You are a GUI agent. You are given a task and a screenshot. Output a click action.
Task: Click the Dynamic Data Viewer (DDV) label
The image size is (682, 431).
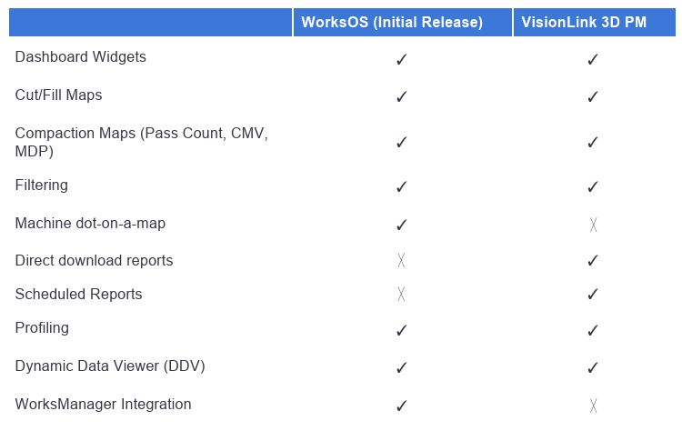coord(110,366)
